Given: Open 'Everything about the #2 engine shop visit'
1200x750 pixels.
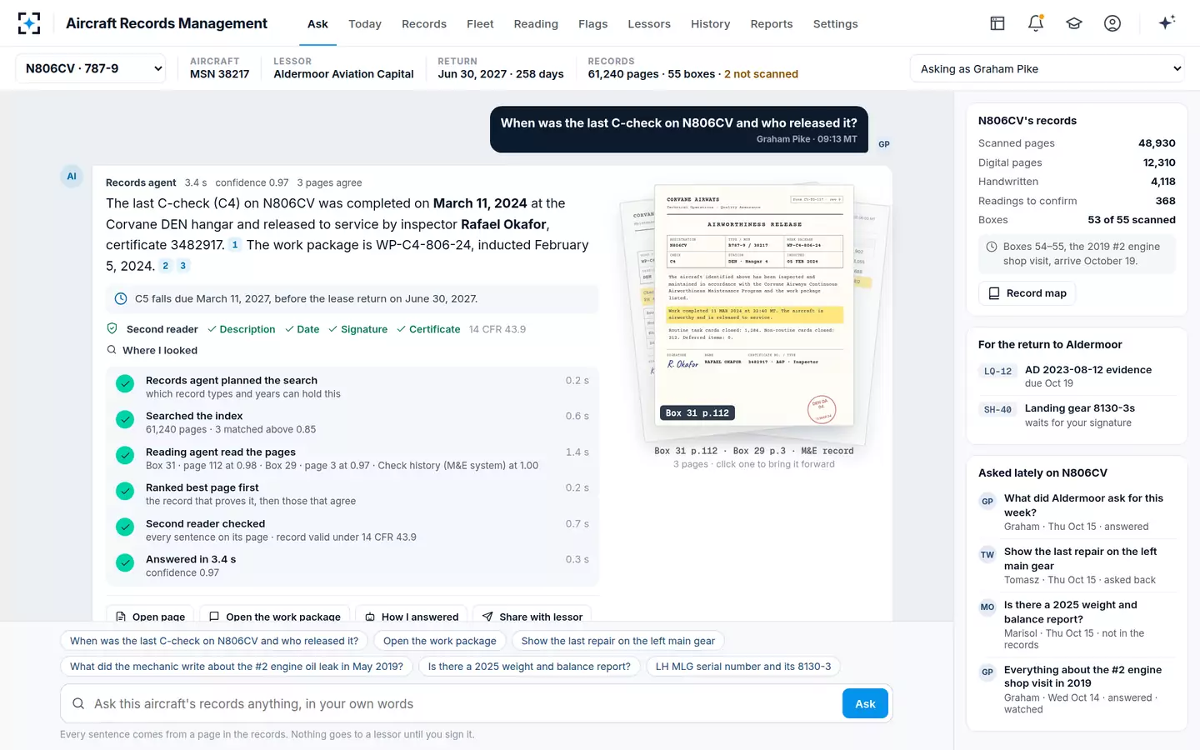Looking at the screenshot, I should pyautogui.click(x=1077, y=691).
